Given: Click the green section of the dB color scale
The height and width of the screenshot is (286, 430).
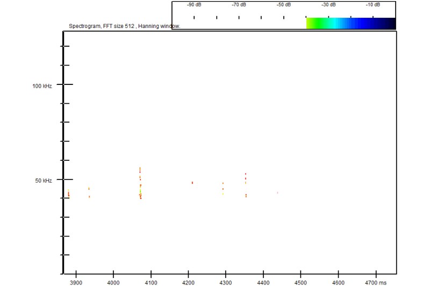Looking at the screenshot, I should (x=314, y=23).
